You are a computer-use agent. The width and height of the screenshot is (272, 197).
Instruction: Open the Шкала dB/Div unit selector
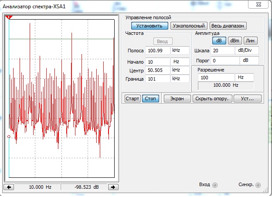(x=247, y=51)
